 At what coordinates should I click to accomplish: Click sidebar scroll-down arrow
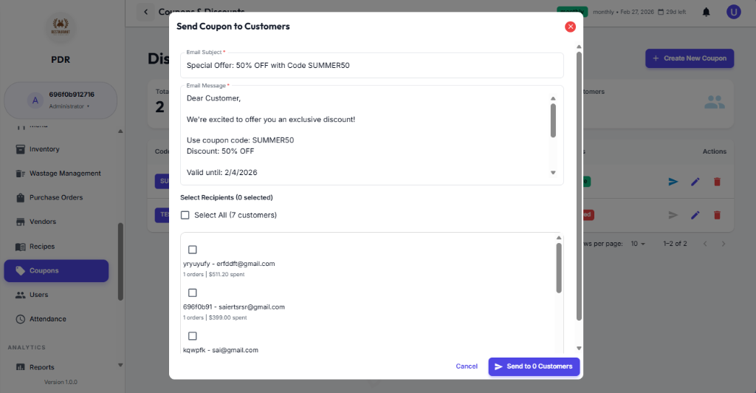coord(120,366)
